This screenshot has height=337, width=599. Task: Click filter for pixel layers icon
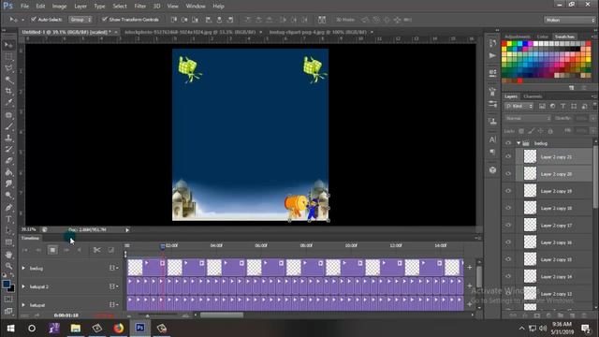(542, 106)
